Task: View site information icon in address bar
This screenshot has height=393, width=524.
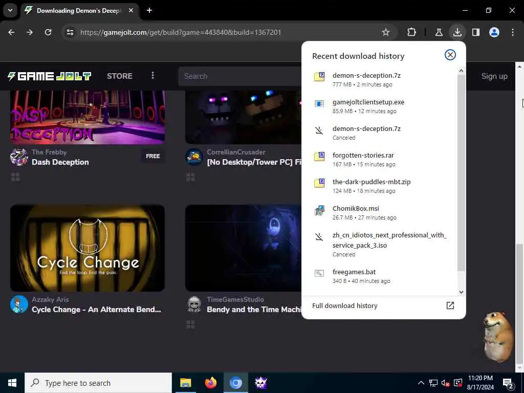Action: (70, 32)
